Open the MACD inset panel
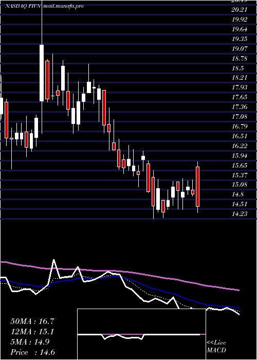Image resolution: width=257 pixels, height=360 pixels. (141, 334)
